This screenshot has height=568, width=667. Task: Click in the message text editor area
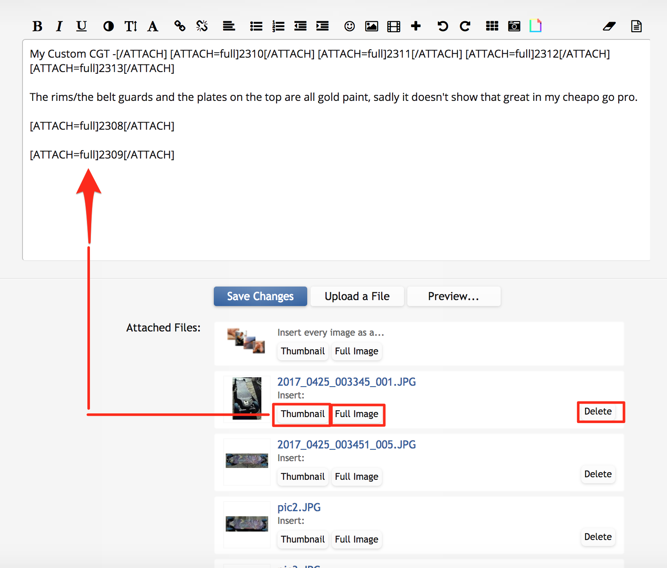tap(336, 203)
